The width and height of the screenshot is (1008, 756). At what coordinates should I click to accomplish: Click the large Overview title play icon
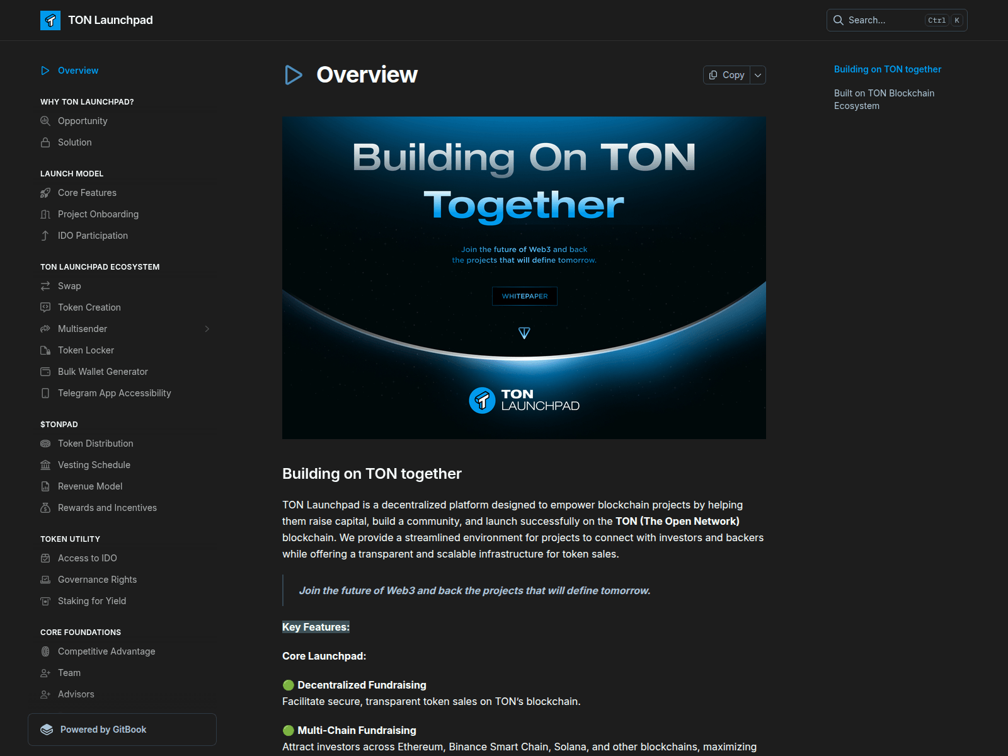294,75
